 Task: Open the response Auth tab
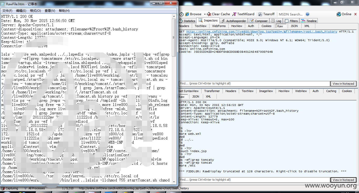pyautogui.click(x=316, y=91)
